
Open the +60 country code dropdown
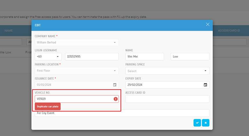tap(48, 57)
